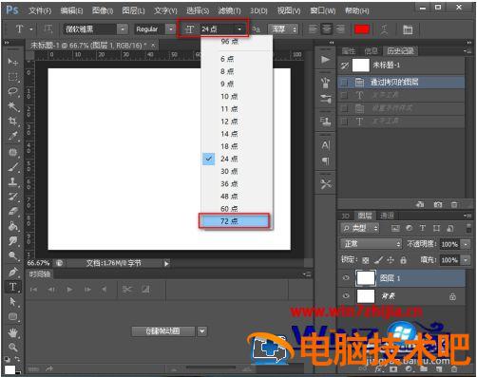
Task: Choose 12 点 font size
Action: click(237, 122)
